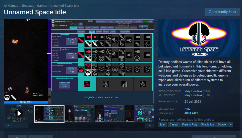Image resolution: width=242 pixels, height=138 pixels.
Task: Open the last thumbnail with green grid modules
Action: [140, 114]
